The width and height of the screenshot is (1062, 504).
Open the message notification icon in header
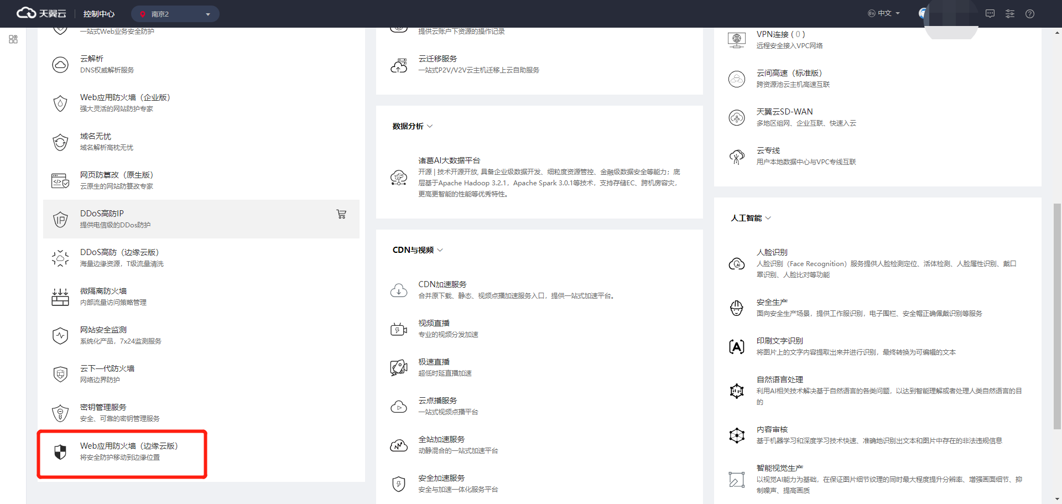tap(990, 14)
